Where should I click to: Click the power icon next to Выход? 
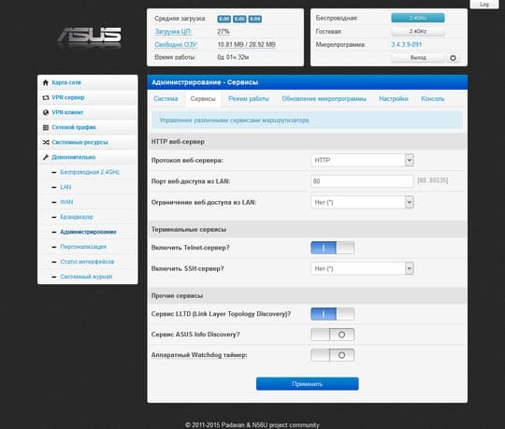453,58
